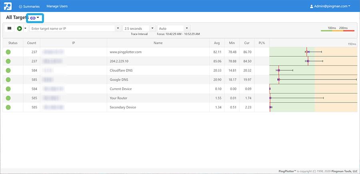Click the 192ms graph scale label
360x174 pixels.
pos(352,44)
